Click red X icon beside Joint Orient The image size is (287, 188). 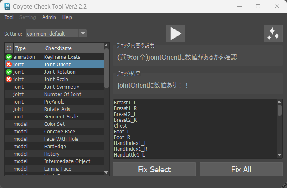tap(9, 64)
